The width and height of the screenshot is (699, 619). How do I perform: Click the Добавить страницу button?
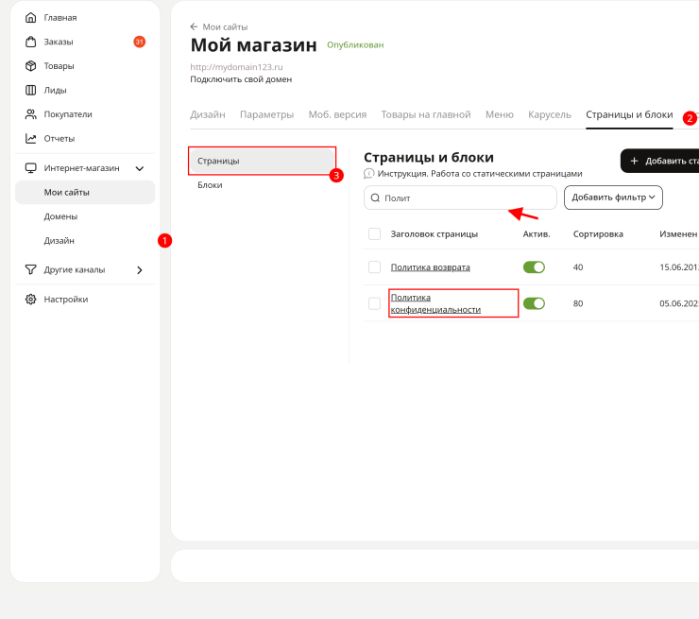point(659,161)
